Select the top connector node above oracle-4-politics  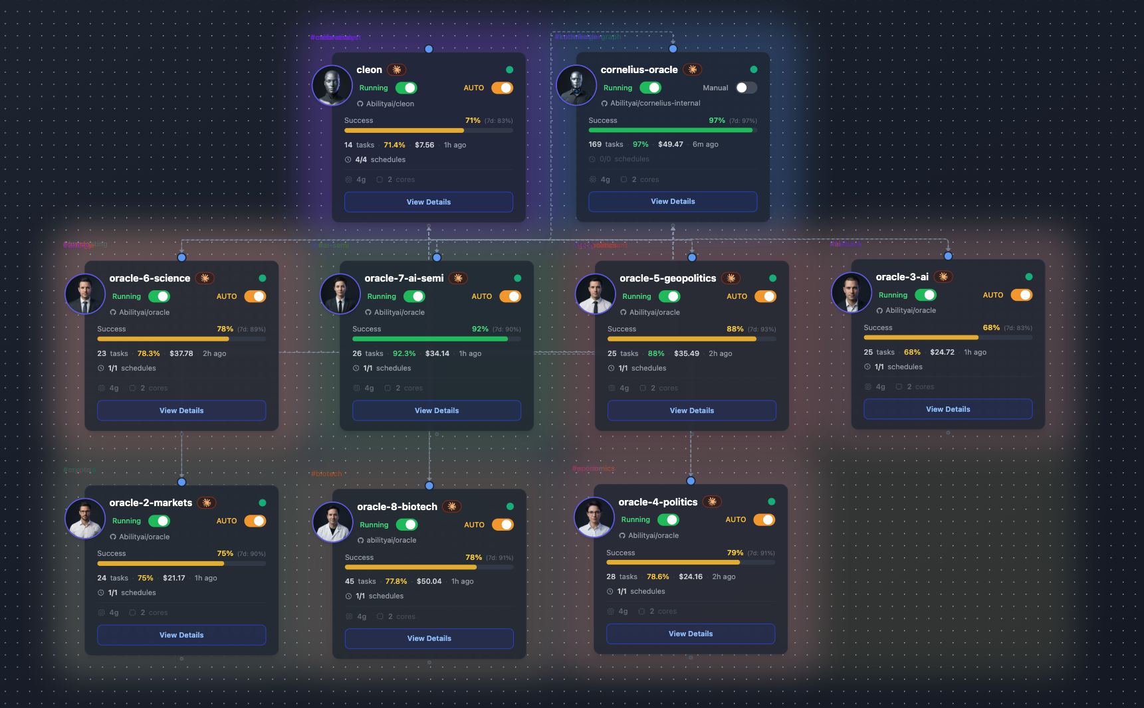[691, 481]
